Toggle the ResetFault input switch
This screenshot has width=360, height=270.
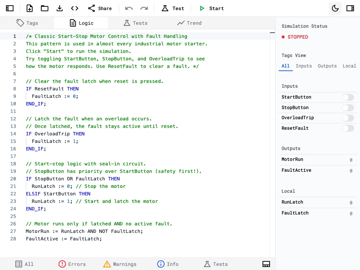click(x=348, y=128)
